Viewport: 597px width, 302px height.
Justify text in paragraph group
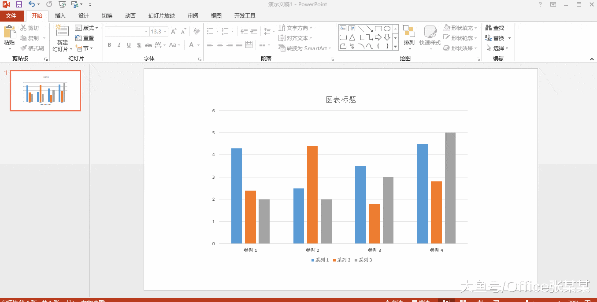239,45
